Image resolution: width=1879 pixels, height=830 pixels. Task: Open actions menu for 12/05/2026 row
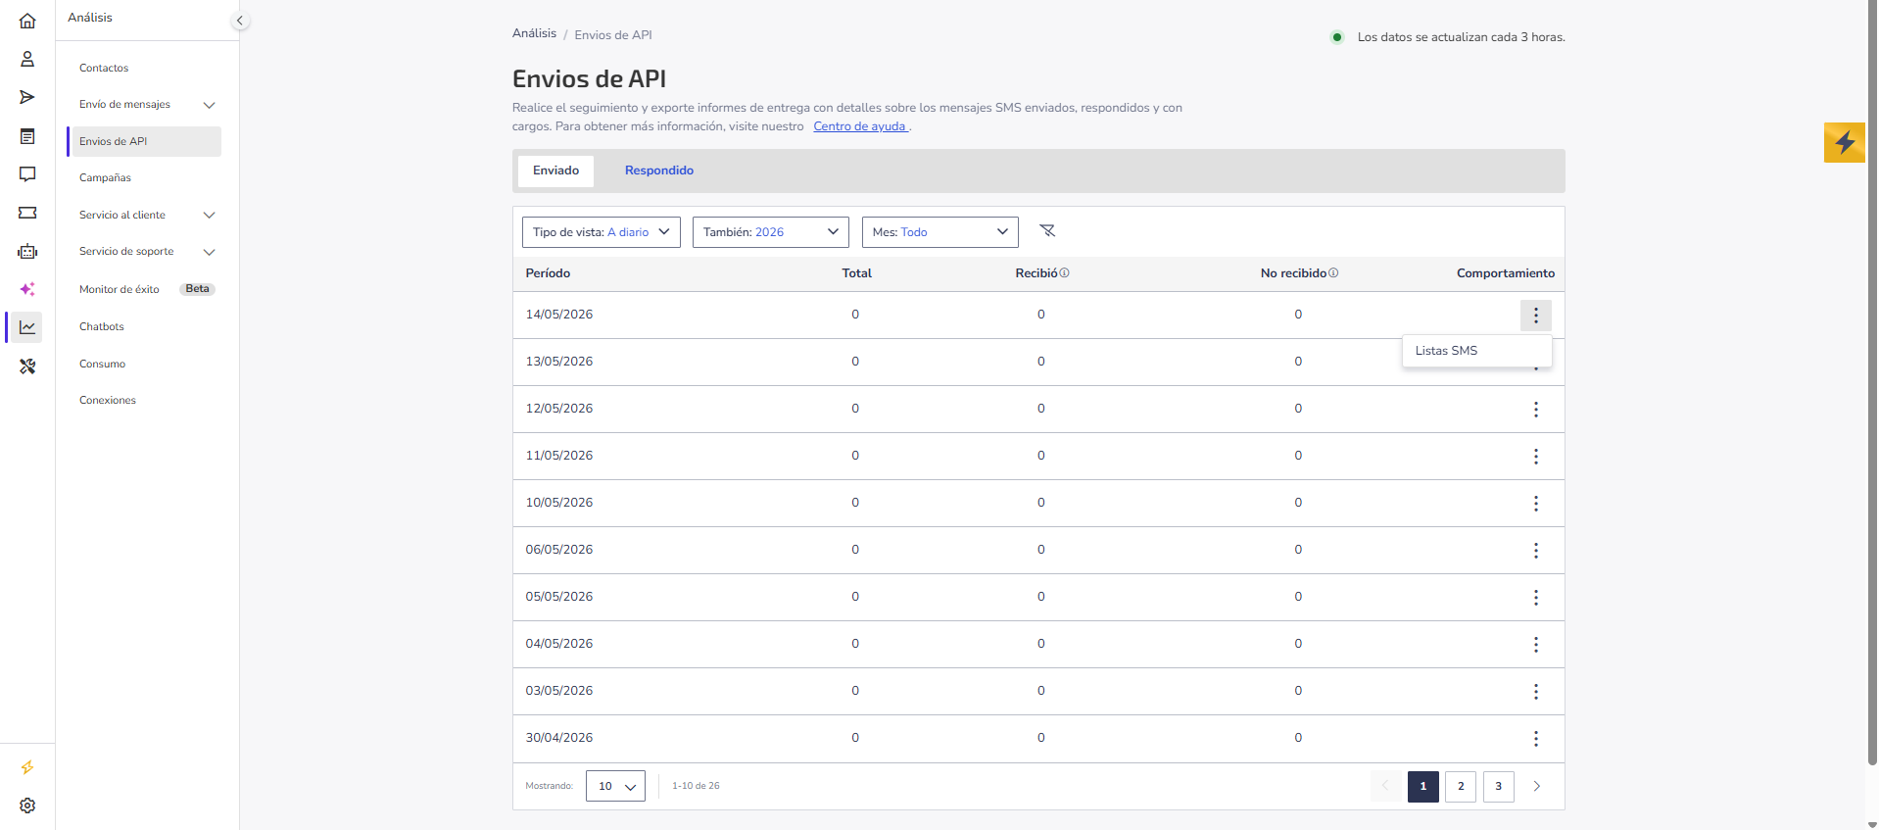1536,410
